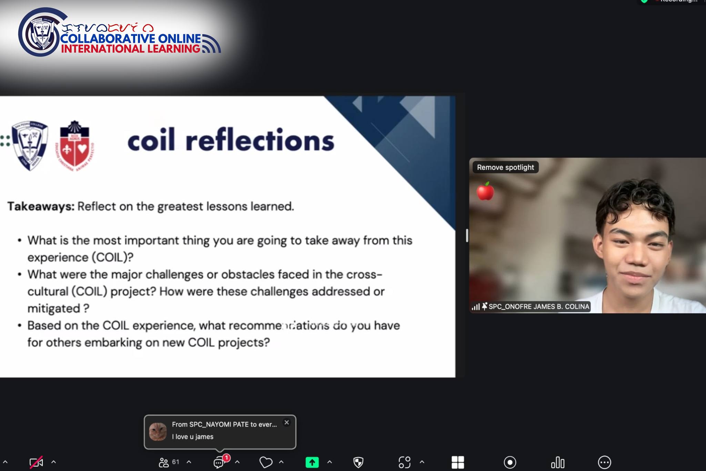The width and height of the screenshot is (706, 471).
Task: Click the shared slide titled coil reflections
Action: [228, 237]
